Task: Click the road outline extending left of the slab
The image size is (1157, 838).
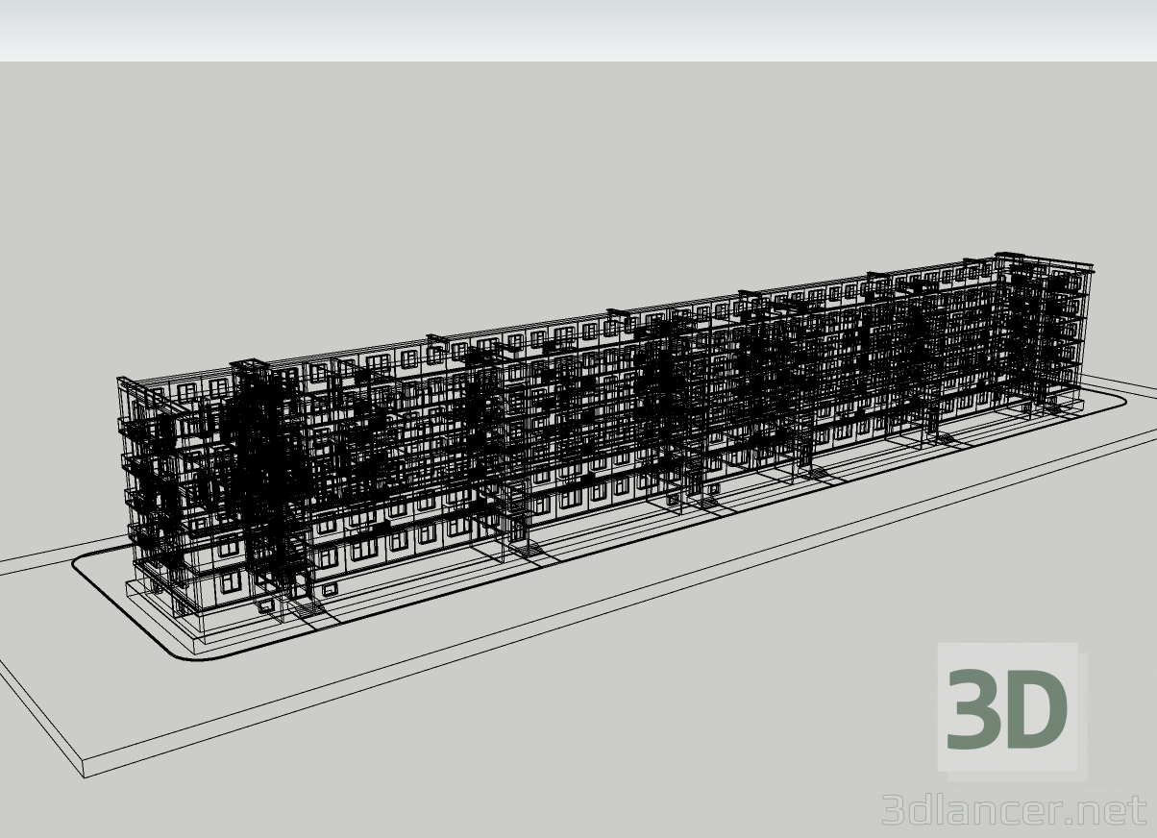Action: [38, 562]
